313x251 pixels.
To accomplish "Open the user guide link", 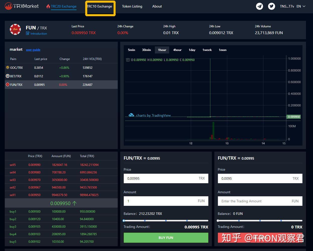I will pos(33,50).
